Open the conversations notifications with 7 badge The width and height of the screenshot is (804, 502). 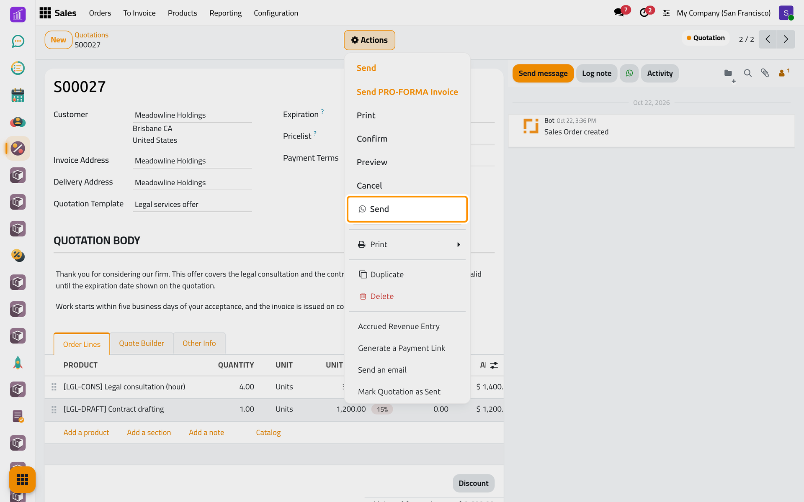[x=621, y=12]
